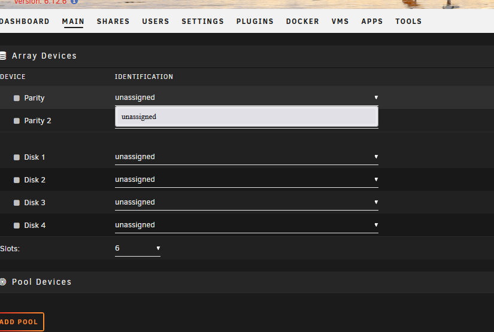This screenshot has width=494, height=332.
Task: Go to the Users tab
Action: click(x=156, y=21)
